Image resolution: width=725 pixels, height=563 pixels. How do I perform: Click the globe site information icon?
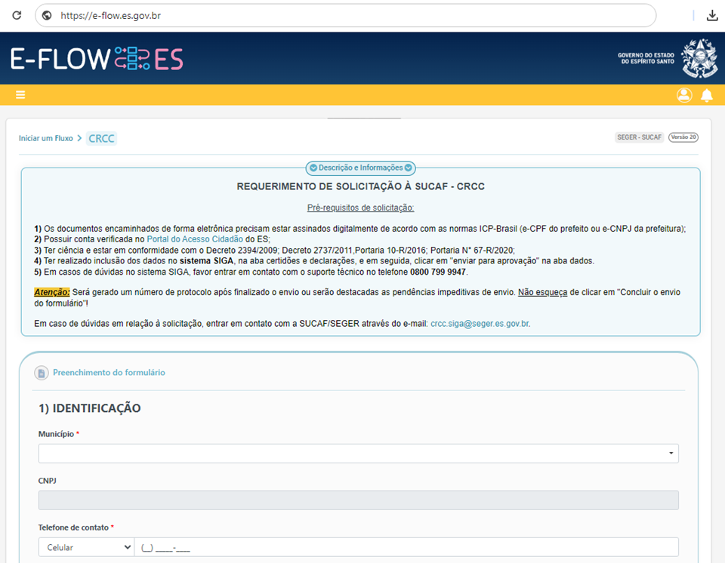47,15
